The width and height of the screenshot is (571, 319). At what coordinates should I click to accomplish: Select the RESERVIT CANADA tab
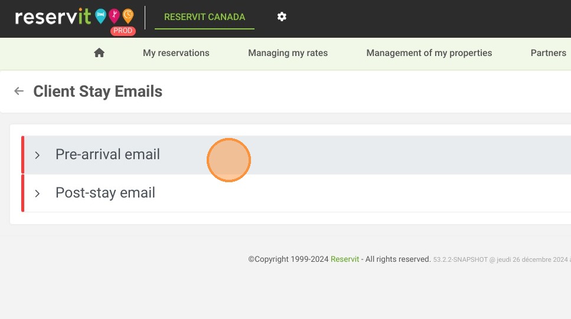(x=204, y=17)
